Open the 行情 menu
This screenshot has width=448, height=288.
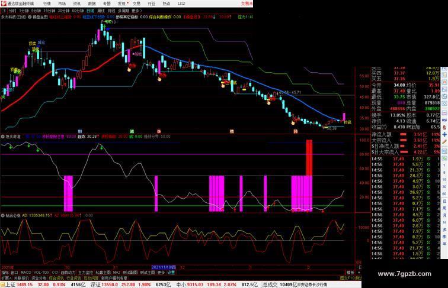click(x=47, y=4)
